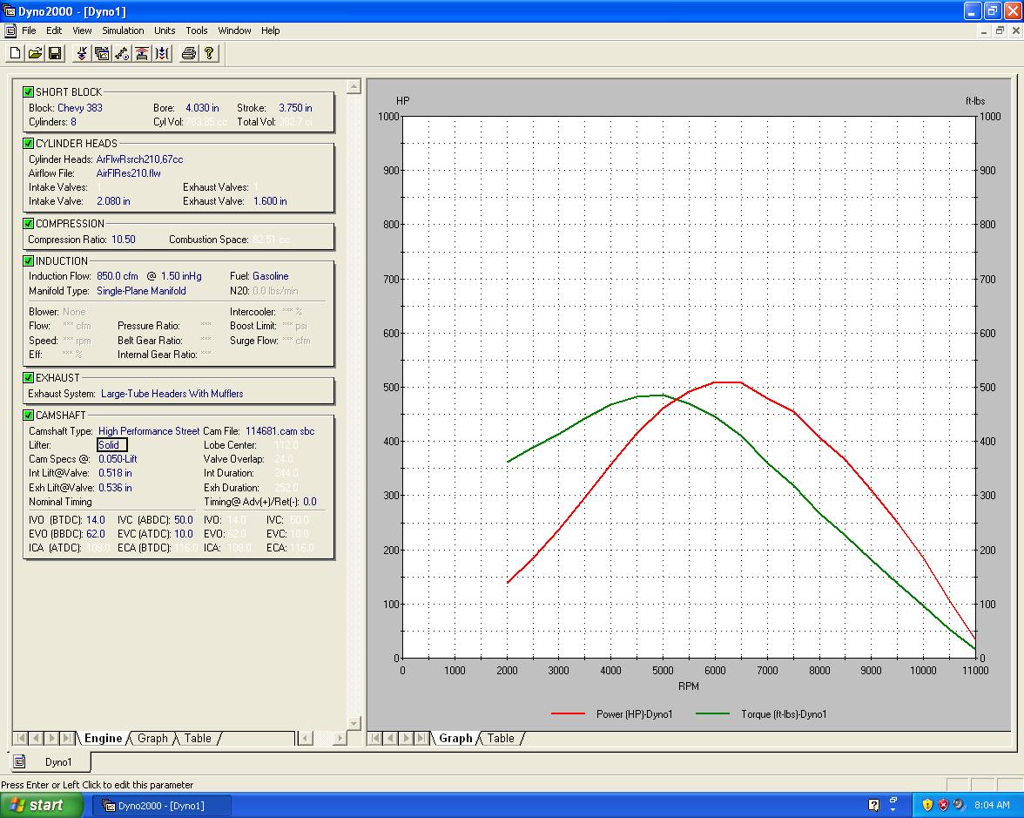Click the down-arrows toolbar icon after Save

(x=82, y=54)
